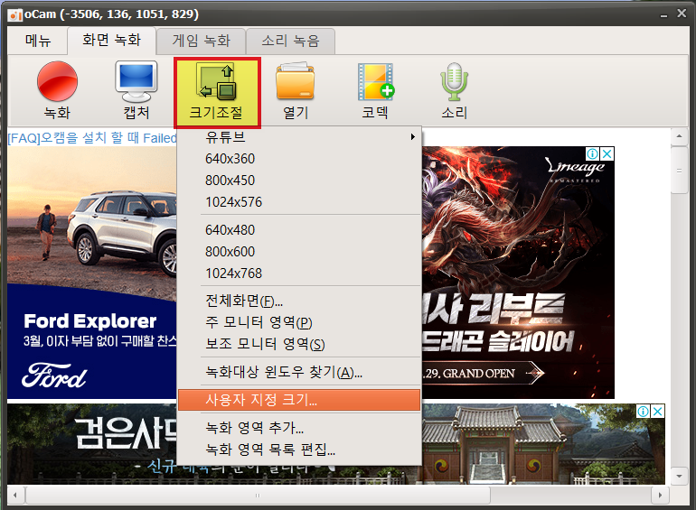This screenshot has height=510, width=696.
Task: Switch to the 화면 녹화 tab
Action: point(111,41)
